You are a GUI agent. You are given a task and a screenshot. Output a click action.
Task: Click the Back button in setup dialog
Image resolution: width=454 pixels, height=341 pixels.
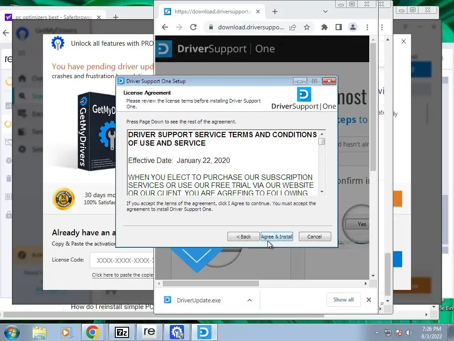[243, 237]
